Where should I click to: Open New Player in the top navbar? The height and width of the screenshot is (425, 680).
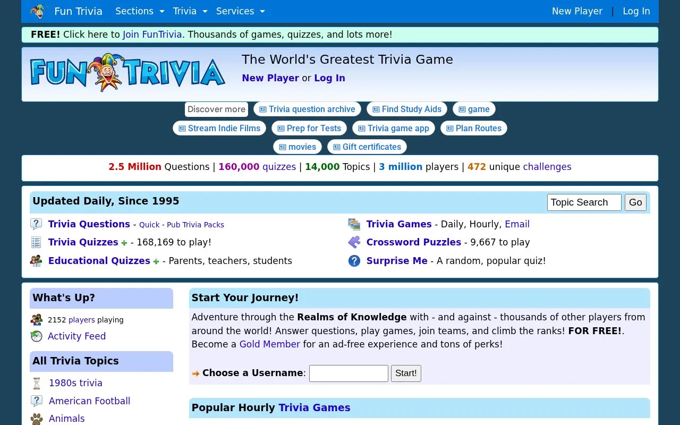[x=577, y=11]
